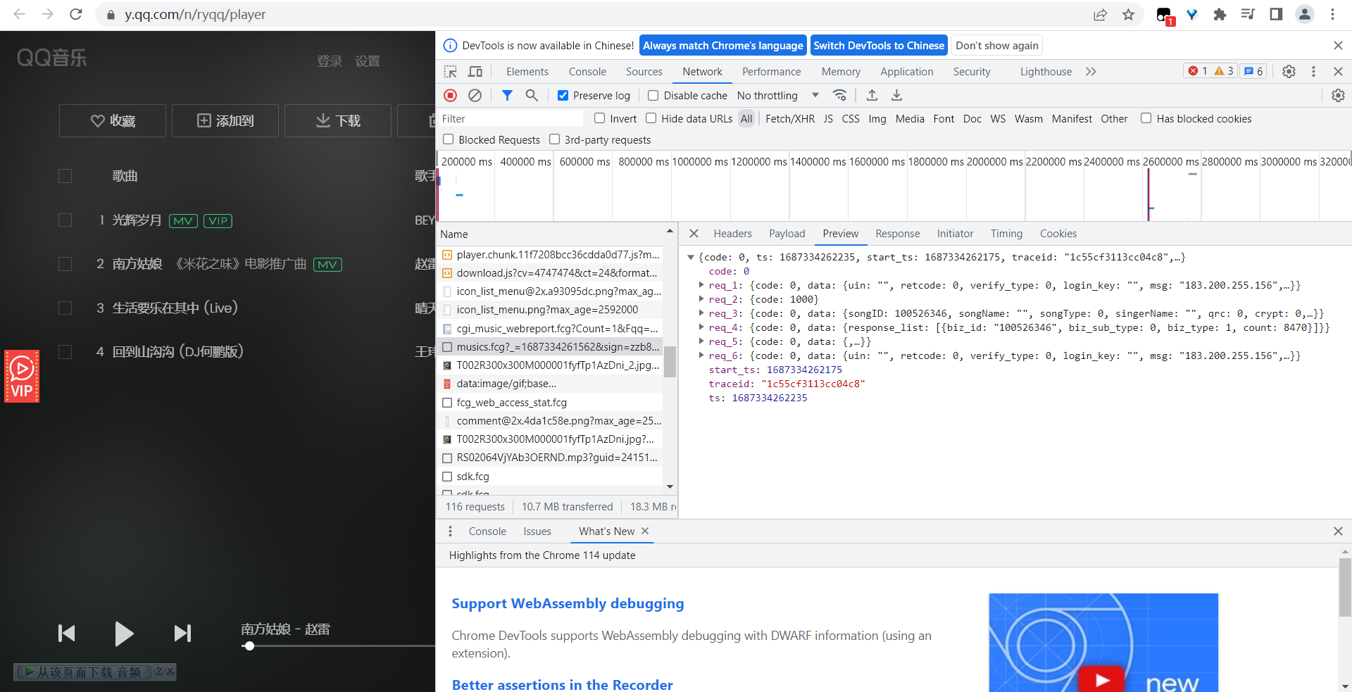Click the 收藏 favorite button
Image resolution: width=1352 pixels, height=692 pixels.
point(113,120)
